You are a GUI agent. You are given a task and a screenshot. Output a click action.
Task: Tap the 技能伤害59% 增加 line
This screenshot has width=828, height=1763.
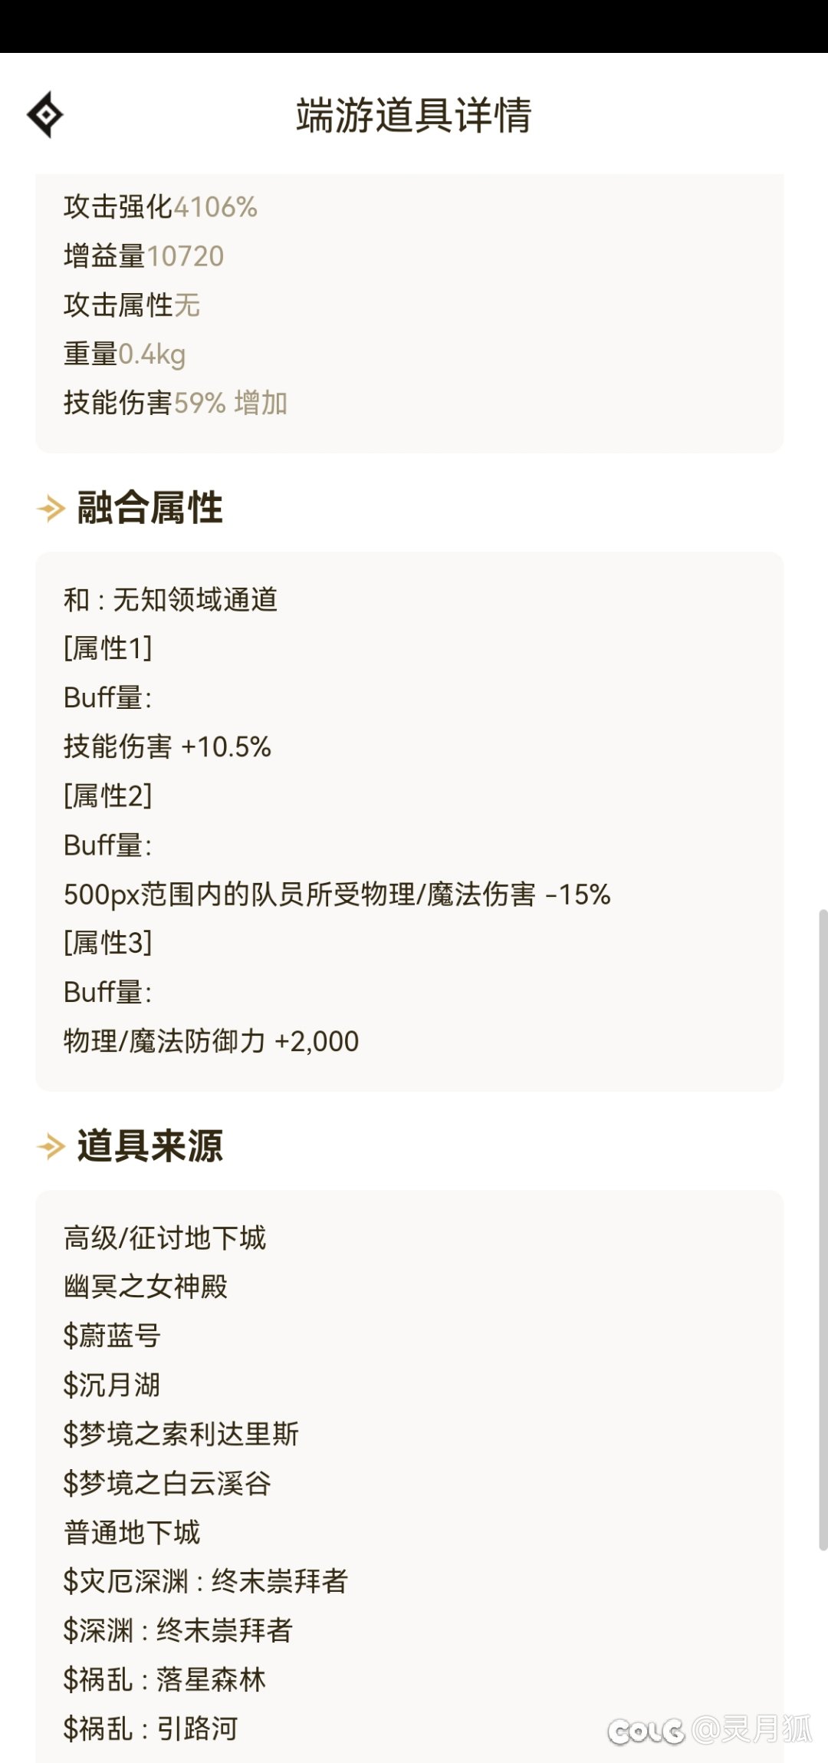pyautogui.click(x=176, y=403)
